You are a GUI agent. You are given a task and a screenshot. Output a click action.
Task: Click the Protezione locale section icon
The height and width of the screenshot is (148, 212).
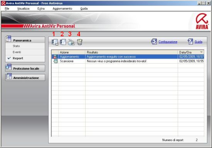(8, 67)
